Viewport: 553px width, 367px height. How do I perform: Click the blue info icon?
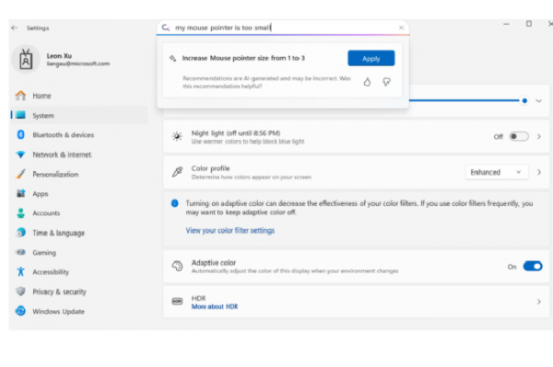pos(174,203)
